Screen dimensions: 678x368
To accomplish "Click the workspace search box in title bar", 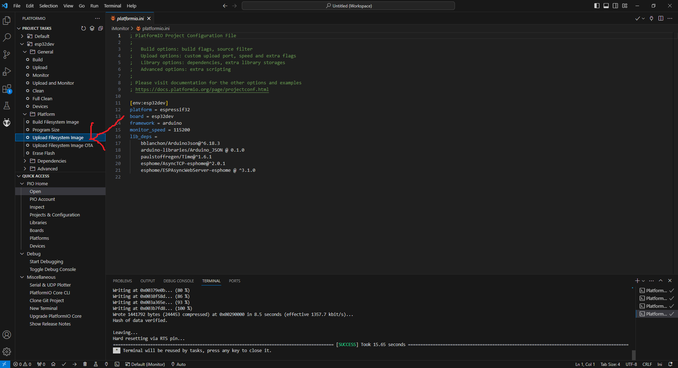I will [x=348, y=6].
